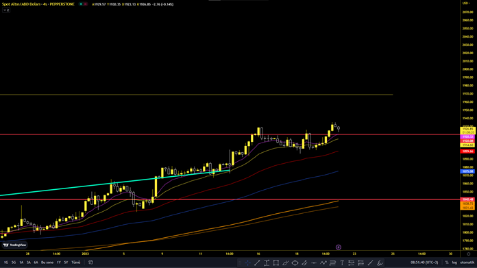Set range to 1G
Image resolution: width=477 pixels, height=268 pixels.
tap(5, 263)
